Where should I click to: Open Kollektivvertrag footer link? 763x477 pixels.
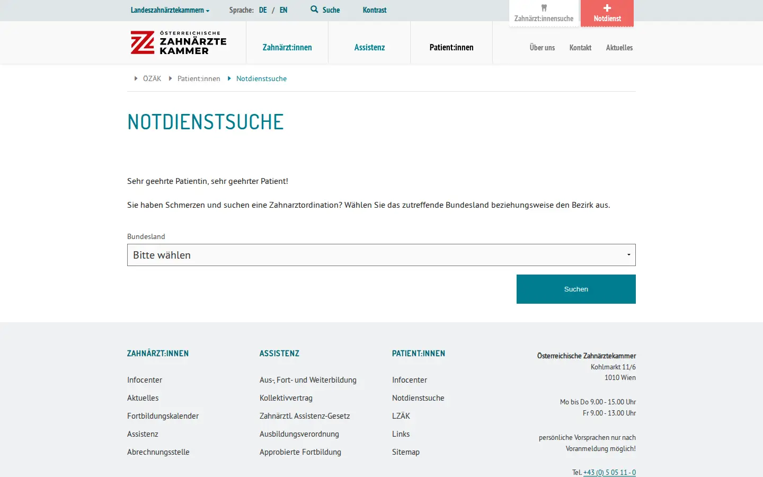[286, 398]
